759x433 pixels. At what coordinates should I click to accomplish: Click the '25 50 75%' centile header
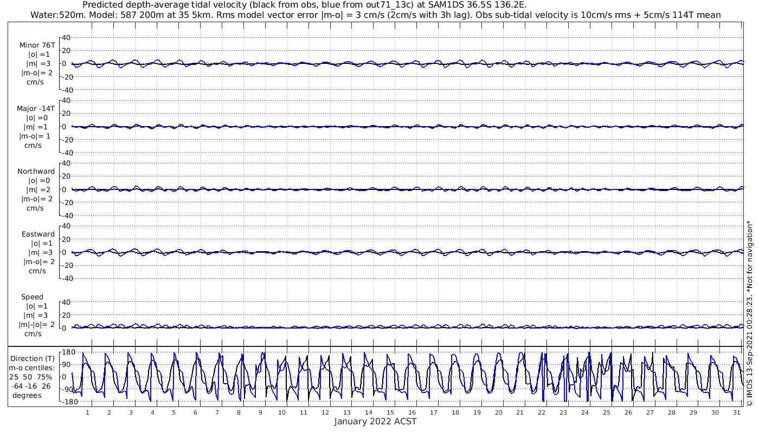(30, 377)
